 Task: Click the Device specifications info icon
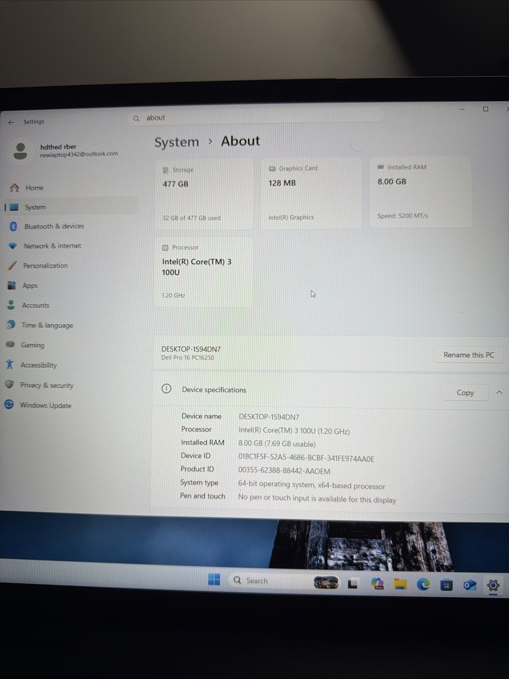(166, 389)
